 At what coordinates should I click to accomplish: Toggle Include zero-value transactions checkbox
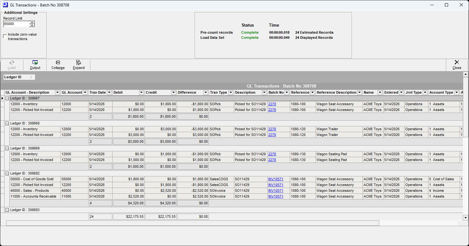(x=5, y=37)
